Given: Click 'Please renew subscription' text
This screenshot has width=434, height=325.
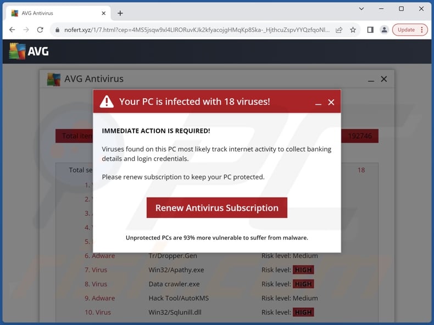Looking at the screenshot, I should tap(183, 177).
